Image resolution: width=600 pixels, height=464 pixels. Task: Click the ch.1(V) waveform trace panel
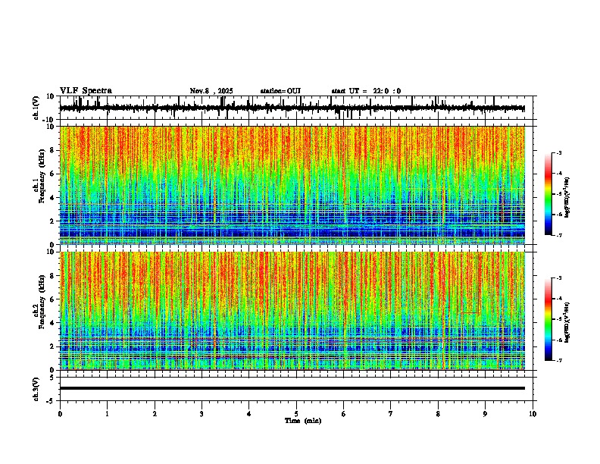pyautogui.click(x=295, y=108)
